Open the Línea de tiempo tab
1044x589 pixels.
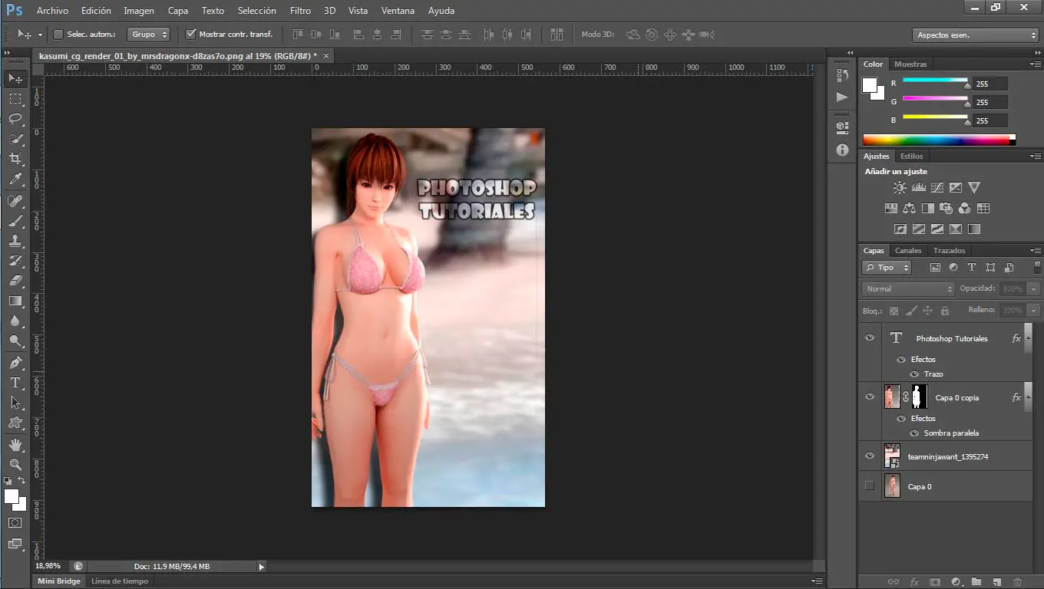[120, 581]
